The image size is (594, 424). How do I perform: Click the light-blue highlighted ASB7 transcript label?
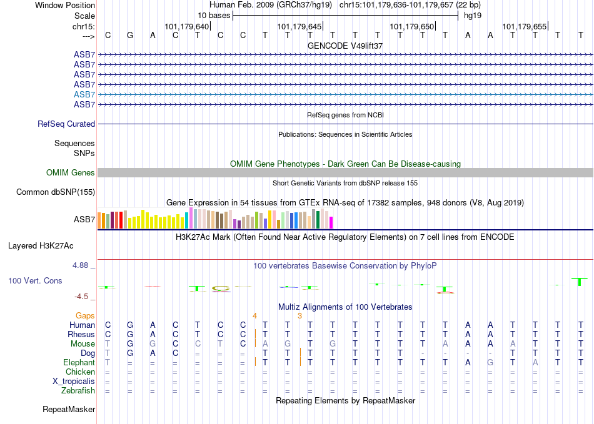click(x=84, y=94)
